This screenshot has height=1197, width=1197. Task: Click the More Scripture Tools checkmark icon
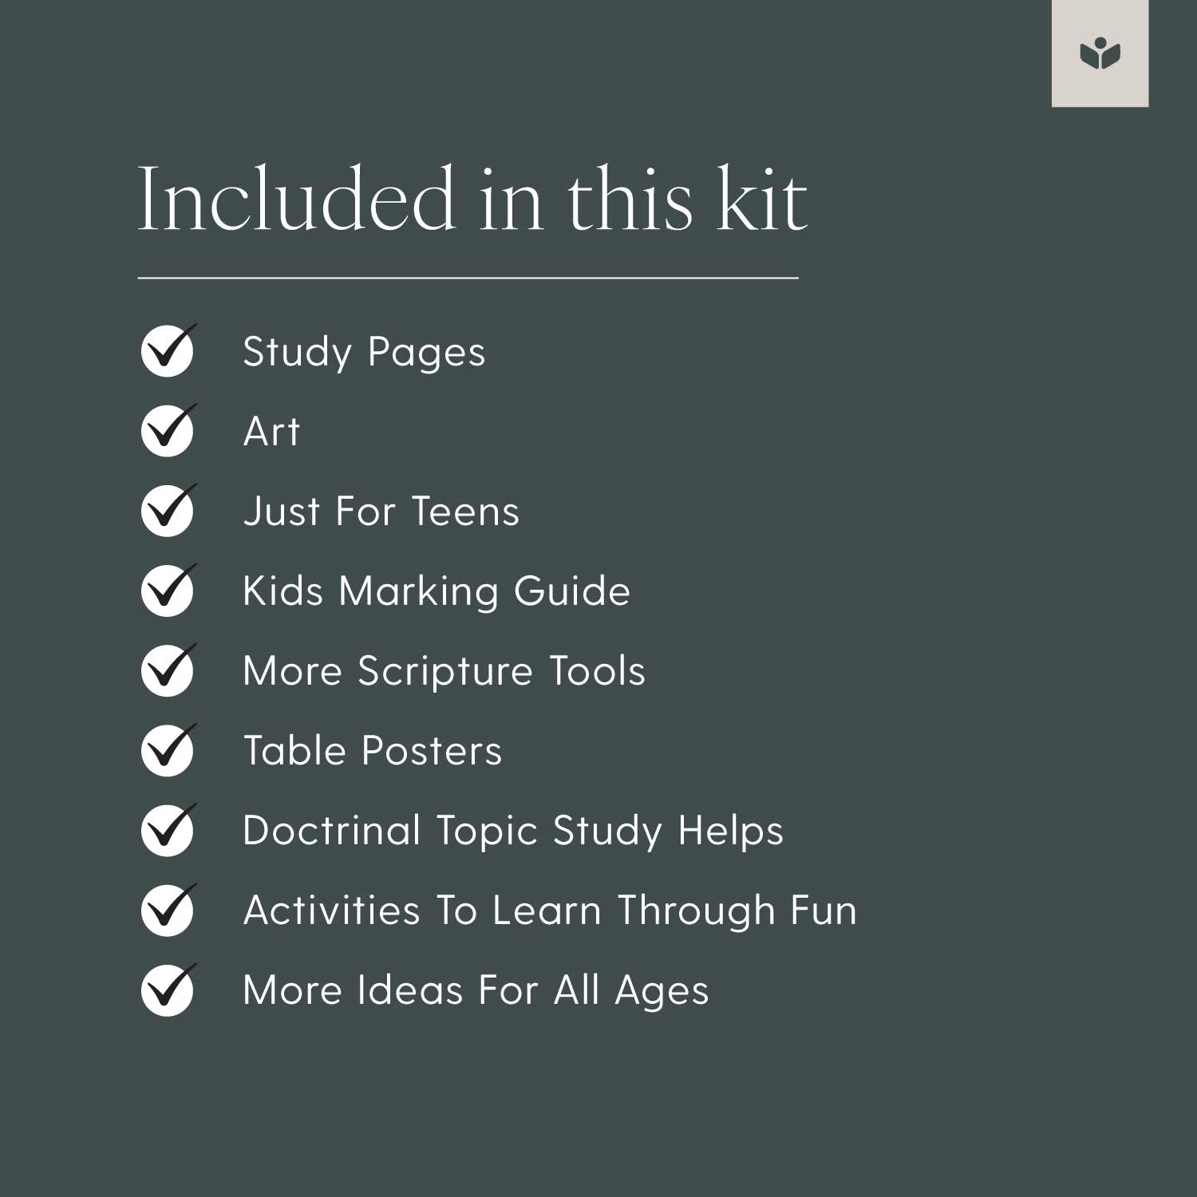(168, 670)
